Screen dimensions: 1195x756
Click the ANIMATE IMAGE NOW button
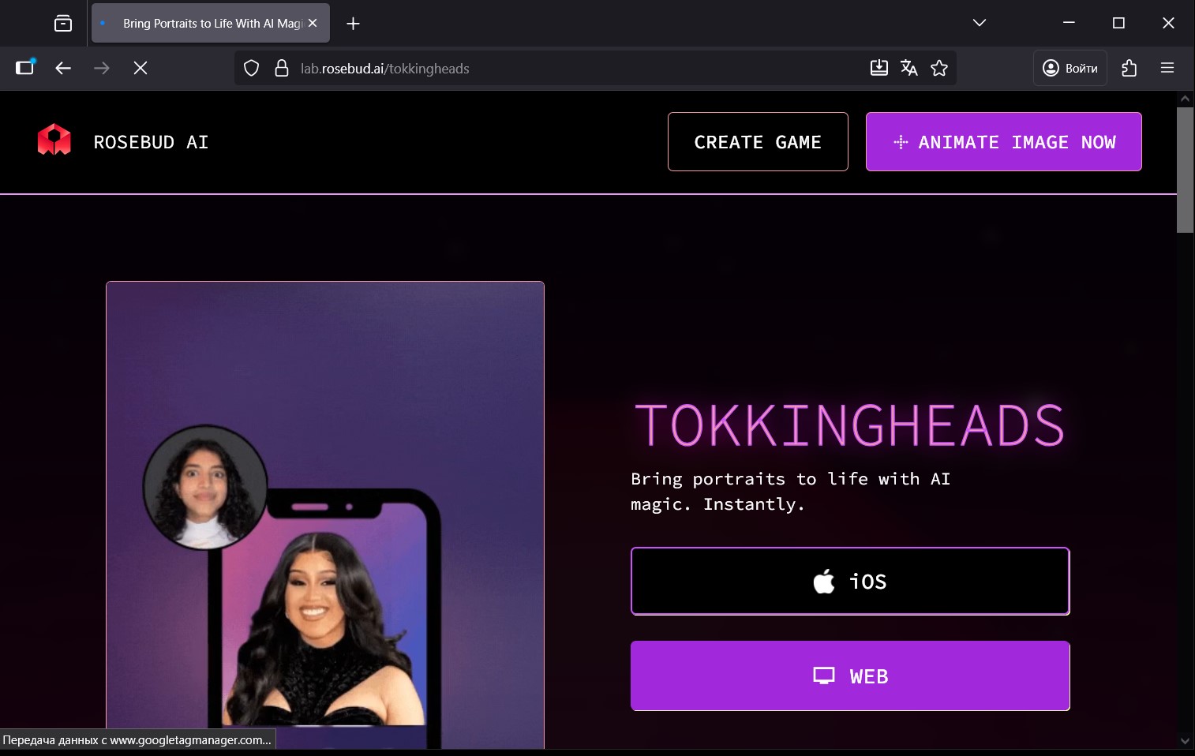click(x=1004, y=142)
